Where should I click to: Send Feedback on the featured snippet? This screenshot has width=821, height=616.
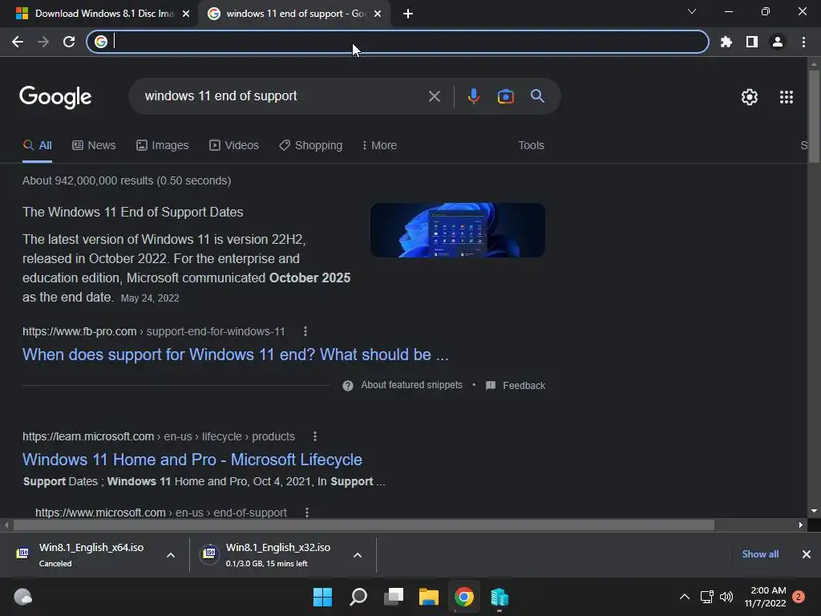(516, 386)
